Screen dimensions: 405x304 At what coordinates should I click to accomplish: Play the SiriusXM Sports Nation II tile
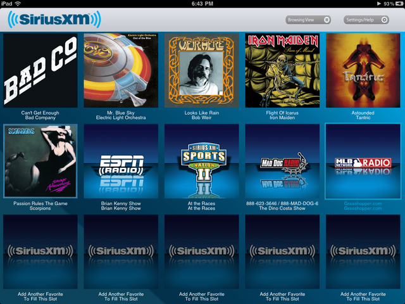pos(202,161)
